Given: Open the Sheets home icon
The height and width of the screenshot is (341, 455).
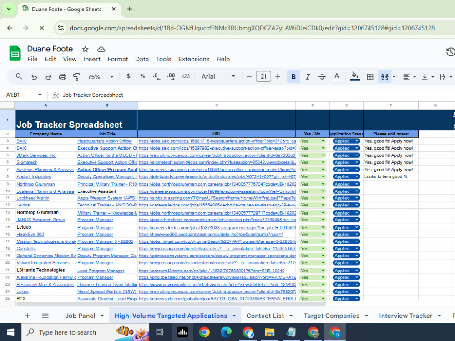Looking at the screenshot, I should 15,53.
